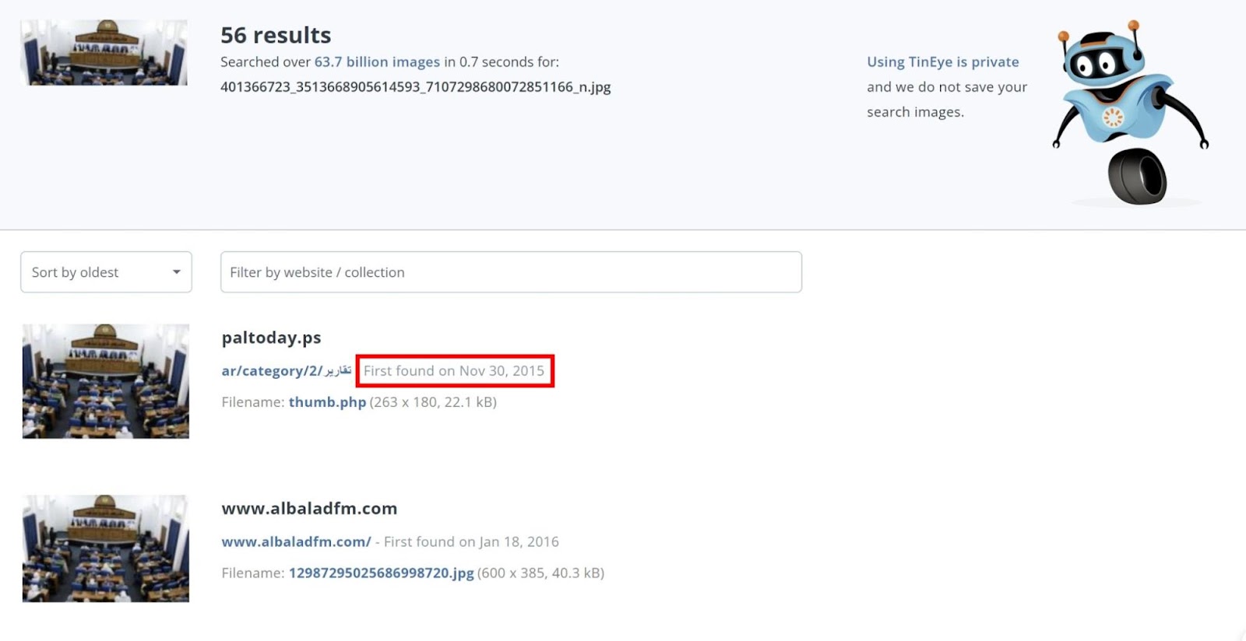Screen dimensions: 1246x641
Task: Open the 63.7 billion images link
Action: 377,61
